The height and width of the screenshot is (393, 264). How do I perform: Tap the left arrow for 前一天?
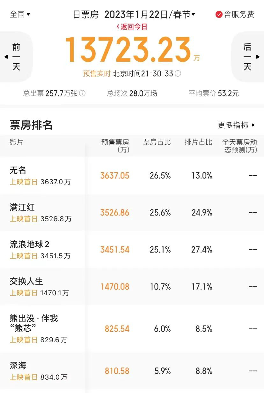tap(6, 57)
